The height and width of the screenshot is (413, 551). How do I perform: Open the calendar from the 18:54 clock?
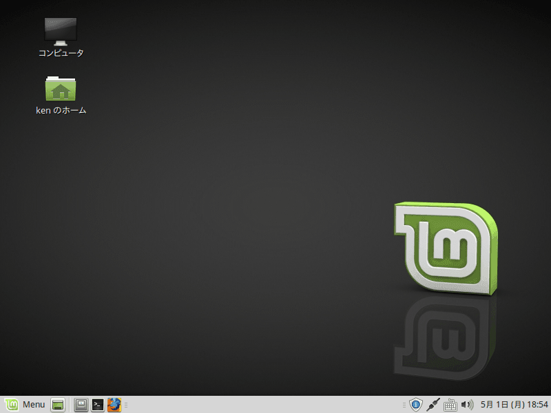514,405
